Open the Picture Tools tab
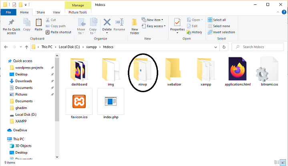The width and height of the screenshot is (288, 166). pyautogui.click(x=78, y=12)
